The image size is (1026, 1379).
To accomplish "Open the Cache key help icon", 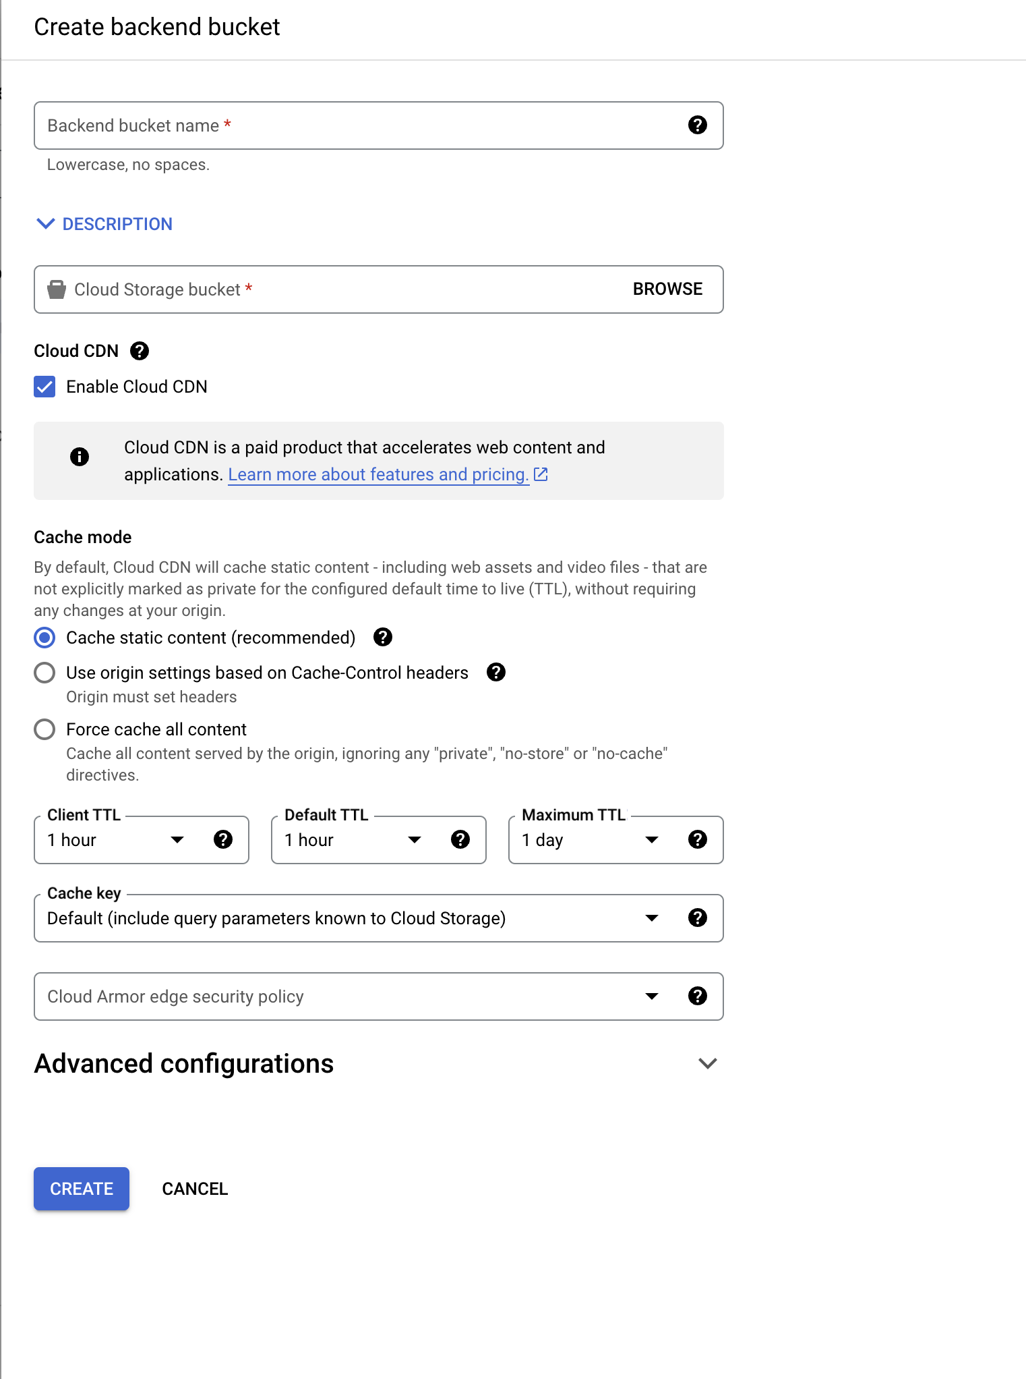I will click(698, 918).
